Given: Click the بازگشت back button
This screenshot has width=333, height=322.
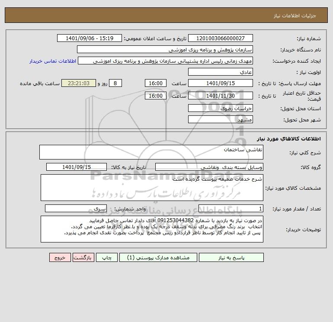Looking at the screenshot, I should tap(83, 258).
